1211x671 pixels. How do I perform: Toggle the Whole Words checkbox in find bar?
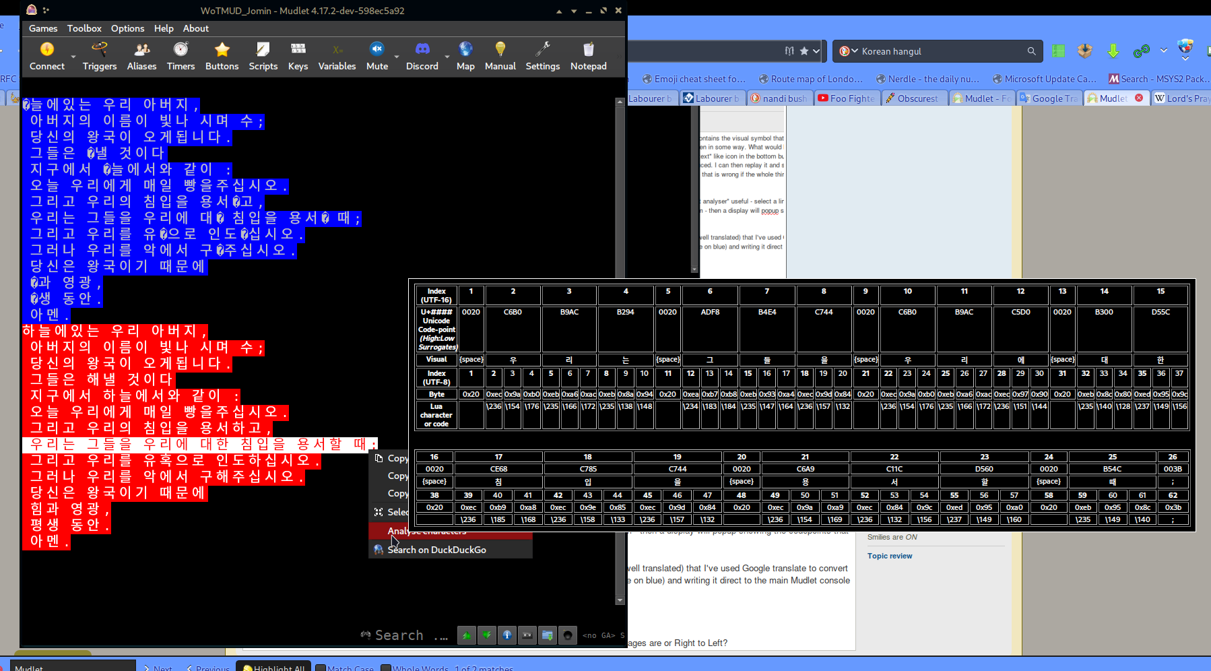pos(385,668)
